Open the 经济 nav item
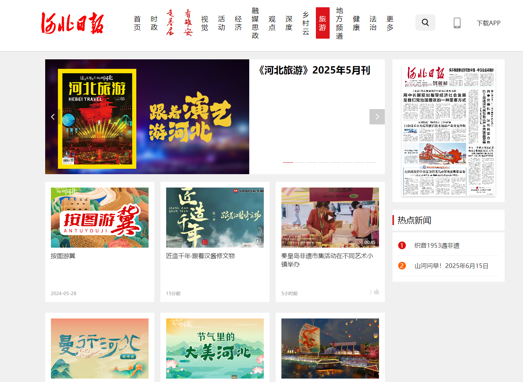Screen dimensions: 523x382 tap(239, 23)
